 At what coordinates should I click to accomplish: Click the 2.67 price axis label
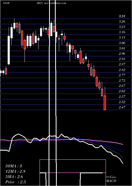(x=122, y=86)
